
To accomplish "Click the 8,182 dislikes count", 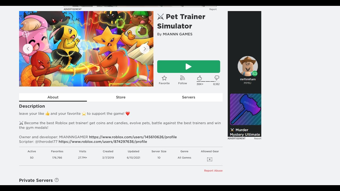I will 216,84.
